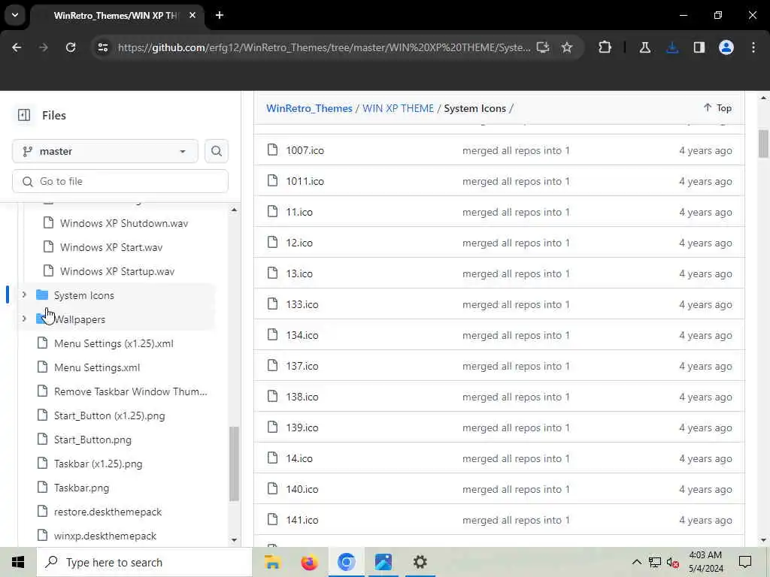Click WinRetro_Themes breadcrumb link
The width and height of the screenshot is (770, 577).
coord(309,108)
